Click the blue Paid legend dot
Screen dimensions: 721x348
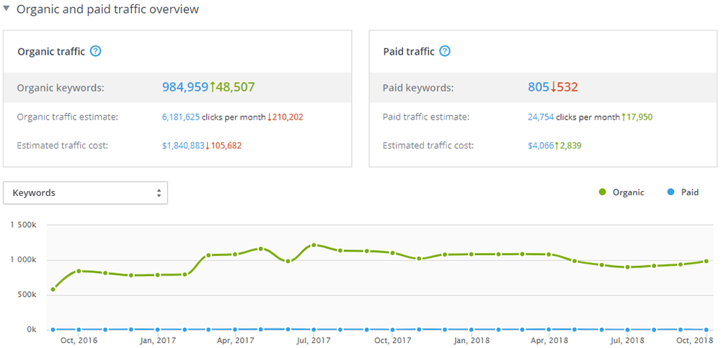(x=671, y=192)
